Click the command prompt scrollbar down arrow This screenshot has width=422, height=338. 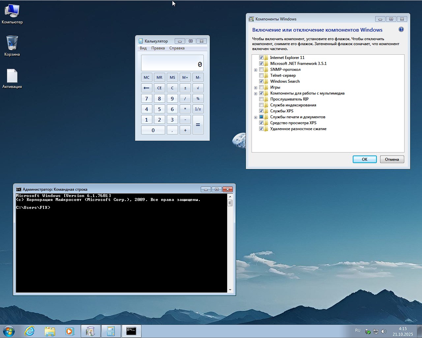pos(230,290)
